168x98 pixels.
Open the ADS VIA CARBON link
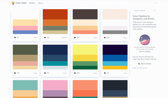[x=145, y=52]
